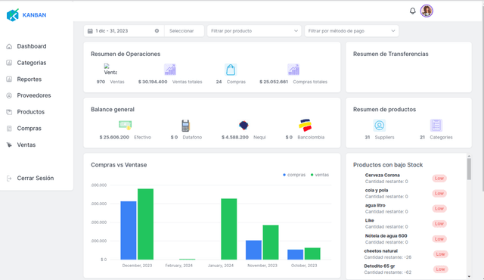Screen dimensions: 484x280
Task: Click the Bancolombia flag icon
Action: [305, 125]
